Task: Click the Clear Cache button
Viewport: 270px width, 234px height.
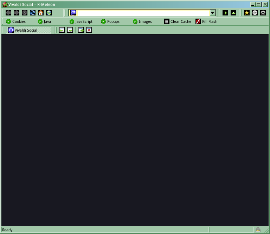Action: coord(178,21)
